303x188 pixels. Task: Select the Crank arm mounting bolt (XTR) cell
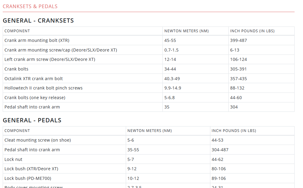click(37, 40)
